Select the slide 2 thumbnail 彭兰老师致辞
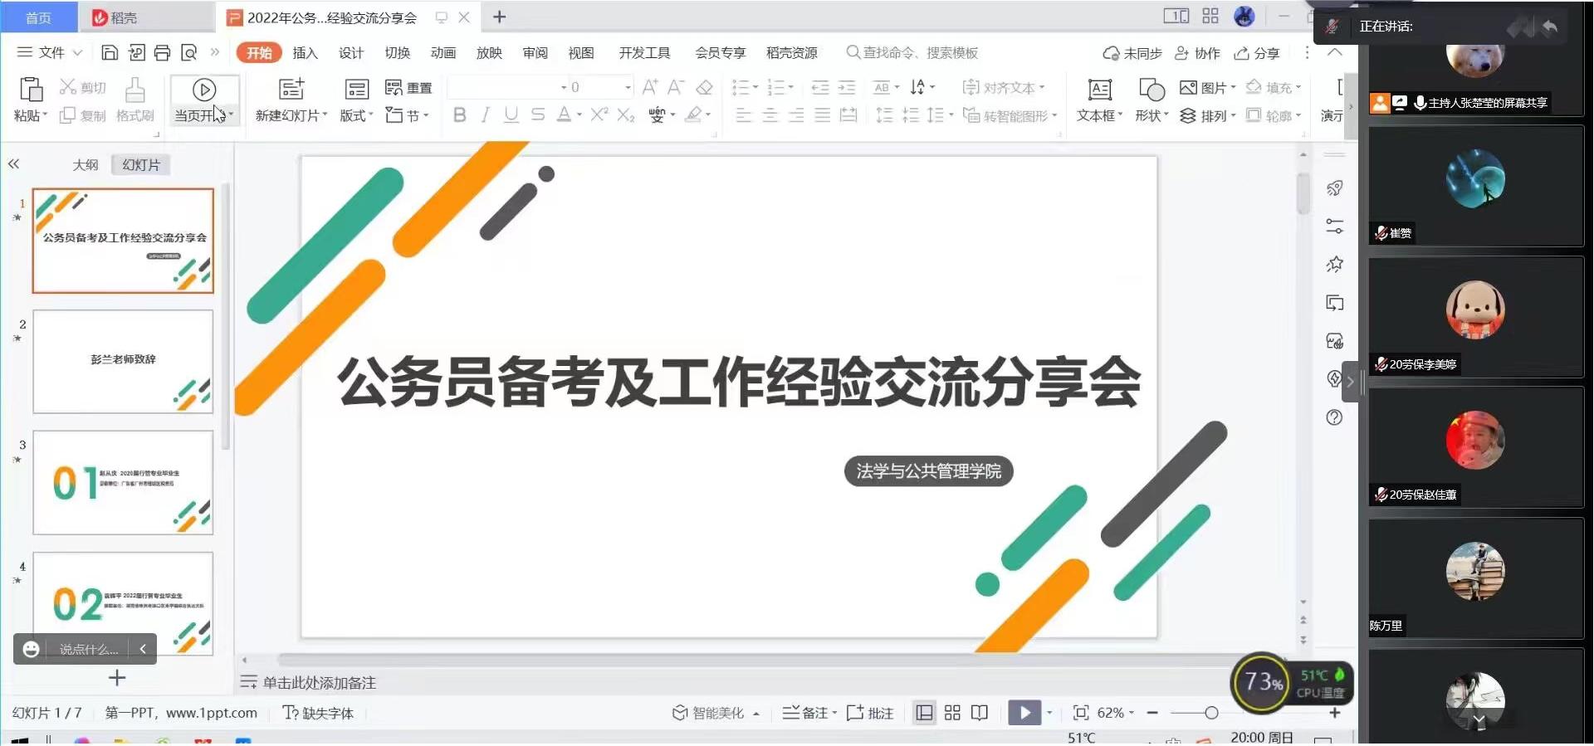 (123, 361)
